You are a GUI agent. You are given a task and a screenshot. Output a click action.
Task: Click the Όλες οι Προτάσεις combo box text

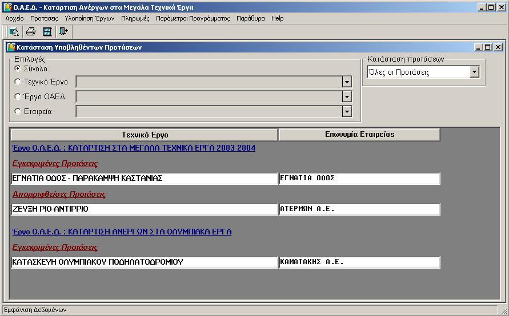(399, 72)
